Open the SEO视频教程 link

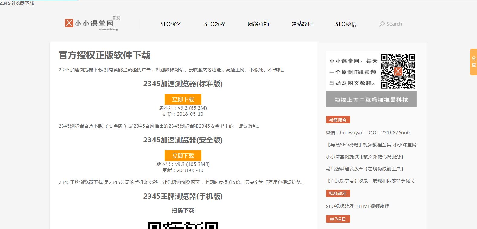[340, 206]
